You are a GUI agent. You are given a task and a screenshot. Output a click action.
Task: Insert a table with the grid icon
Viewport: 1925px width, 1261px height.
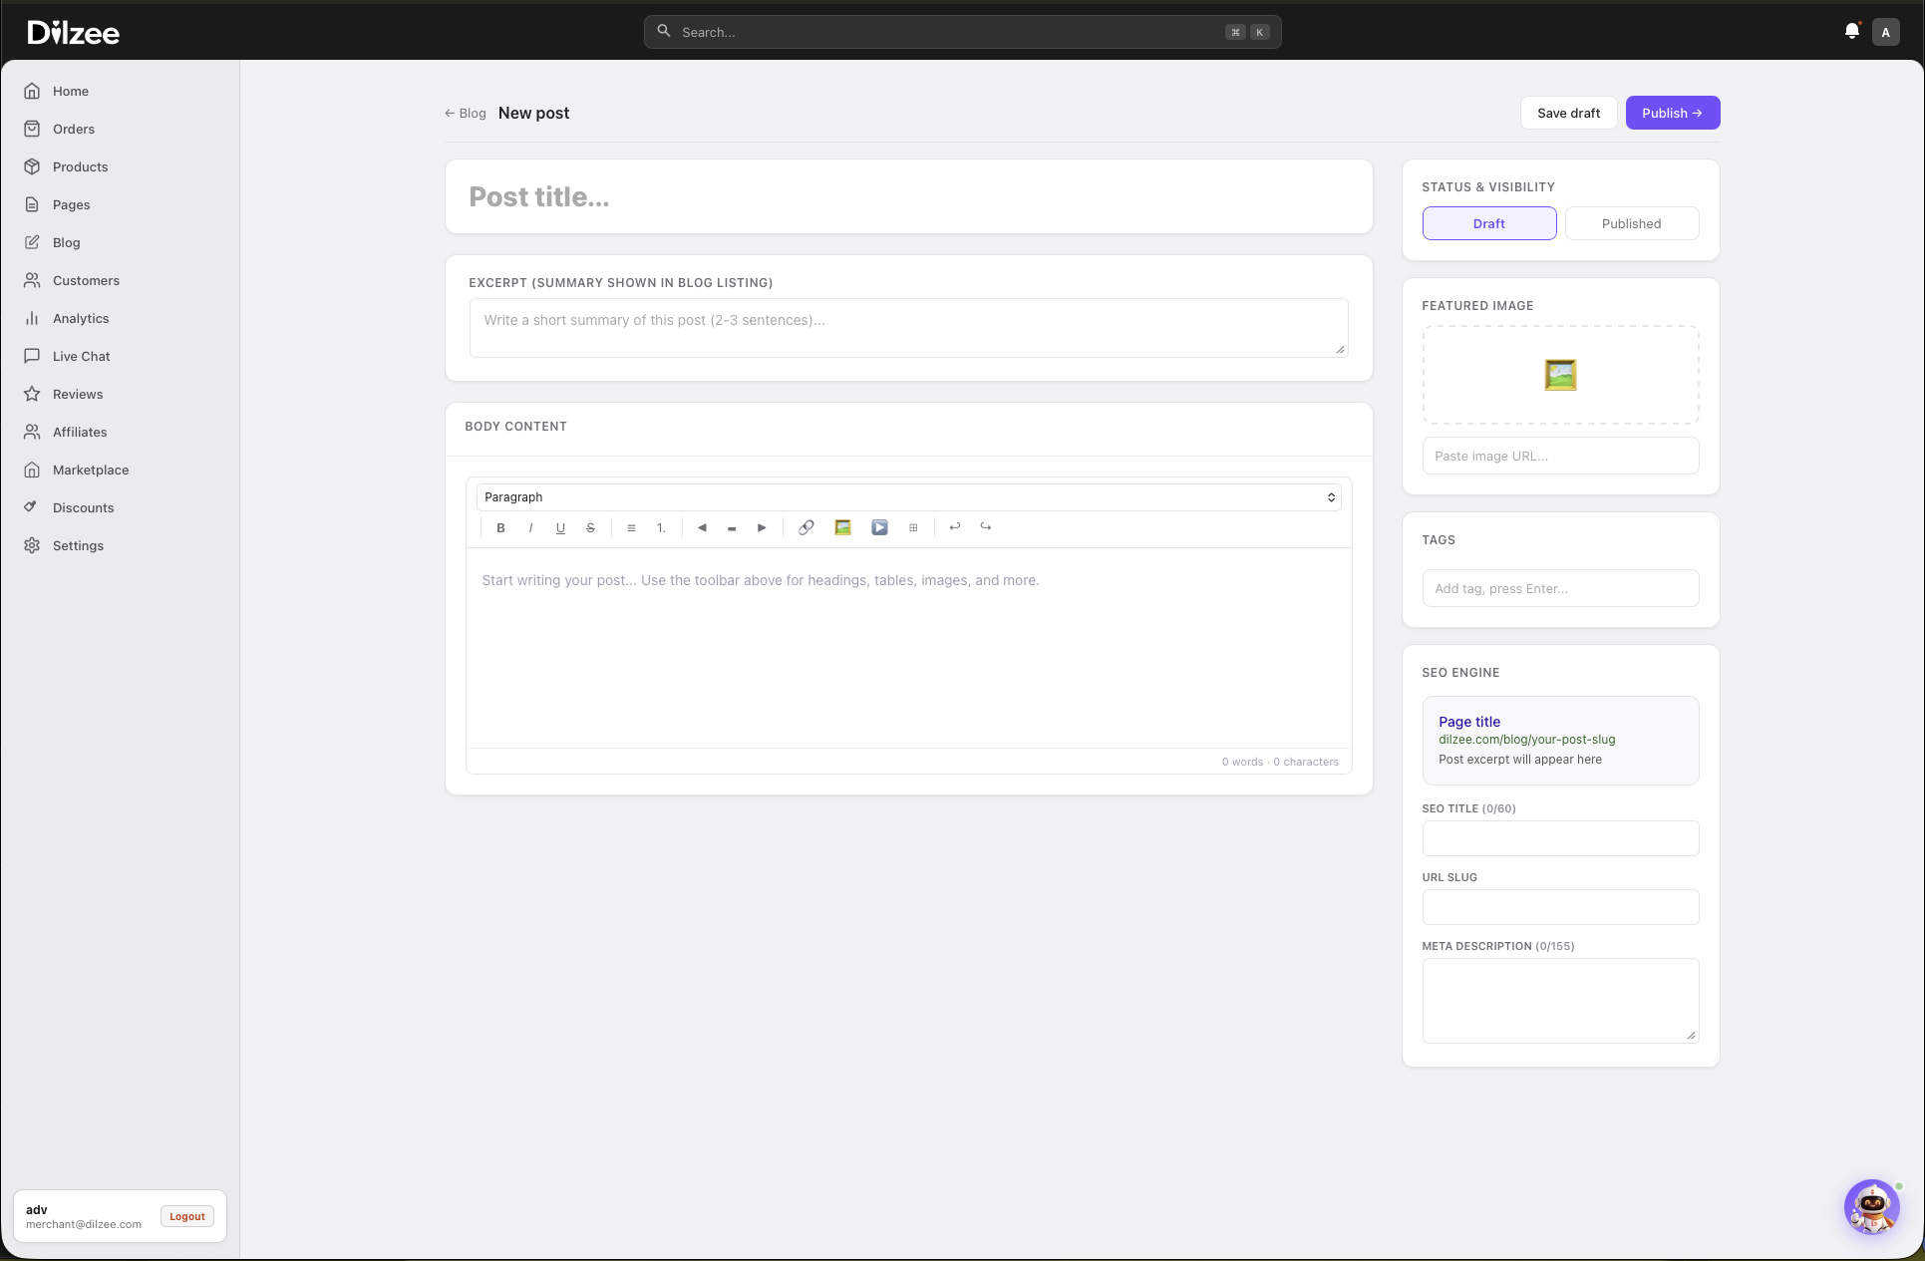[x=913, y=528]
